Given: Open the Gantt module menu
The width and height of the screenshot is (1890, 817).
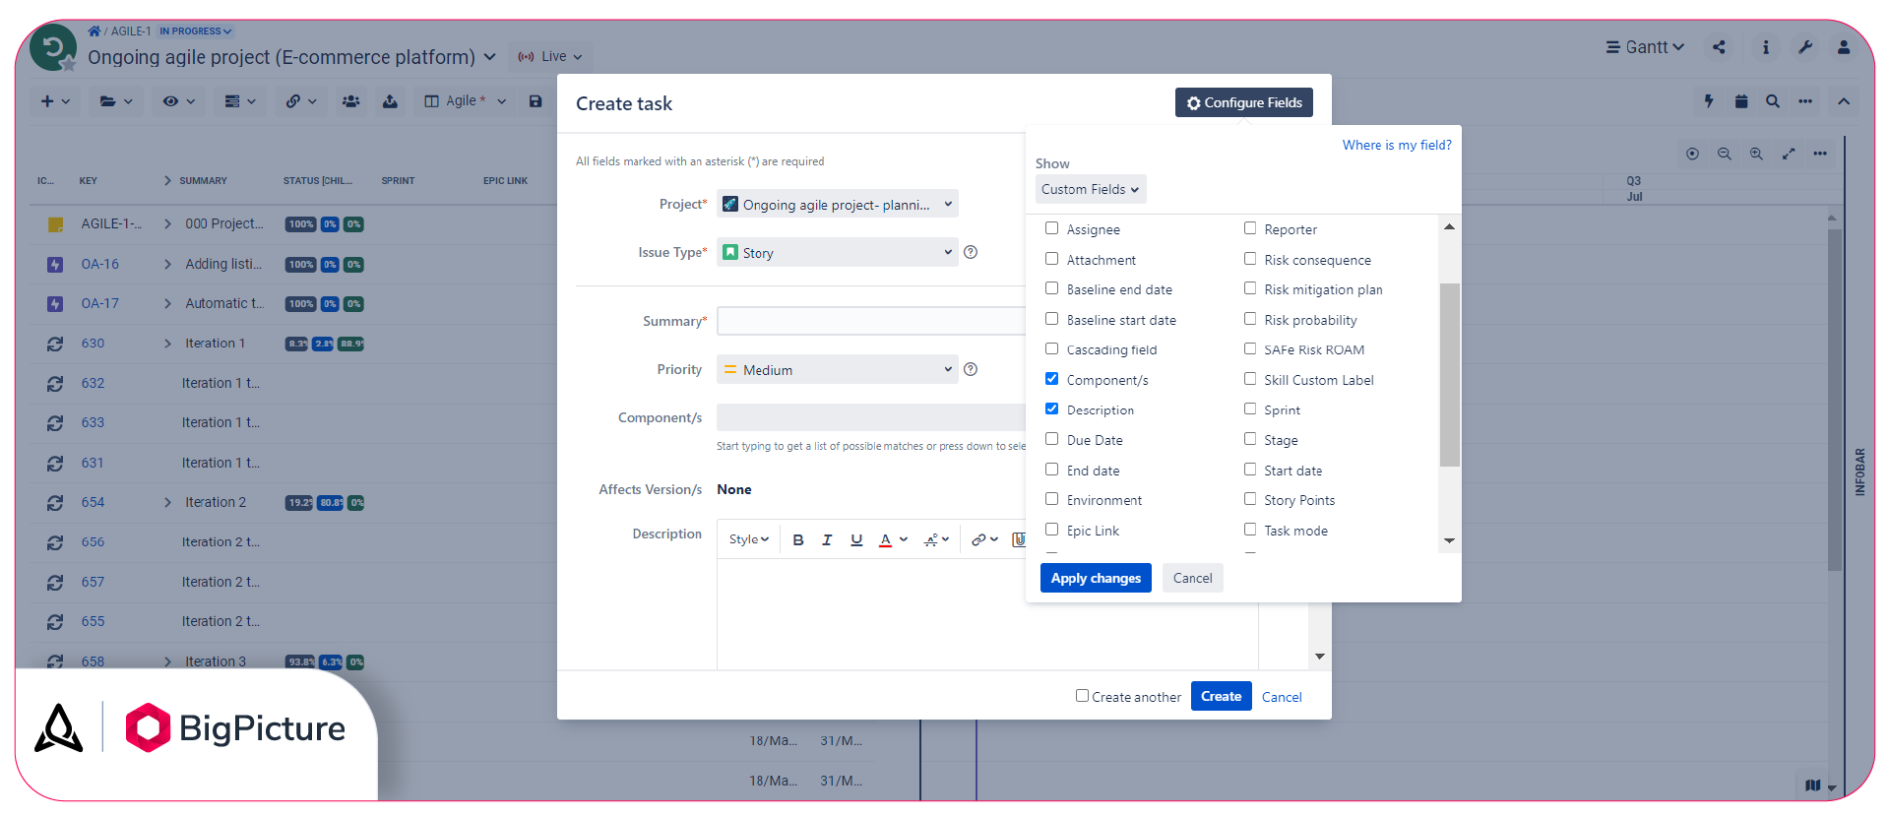Looking at the screenshot, I should click(x=1645, y=47).
